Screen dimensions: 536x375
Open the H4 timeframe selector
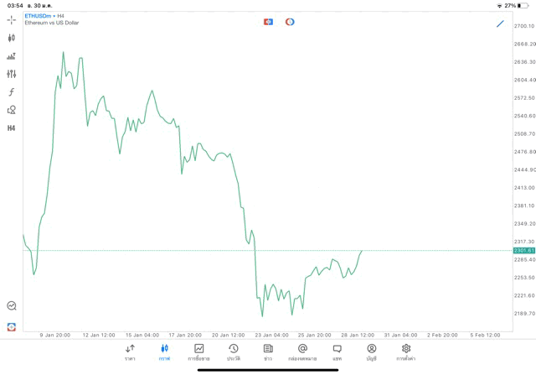[12, 128]
